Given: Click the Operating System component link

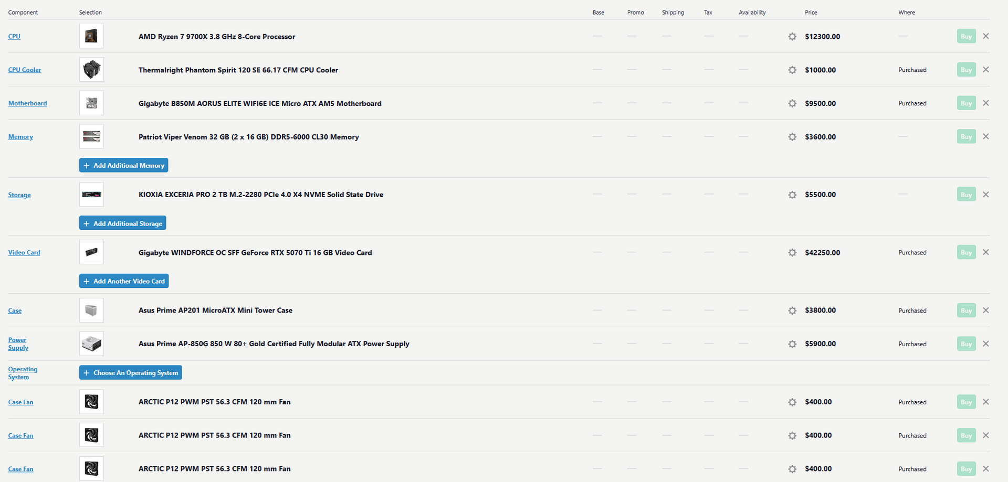Looking at the screenshot, I should (23, 373).
